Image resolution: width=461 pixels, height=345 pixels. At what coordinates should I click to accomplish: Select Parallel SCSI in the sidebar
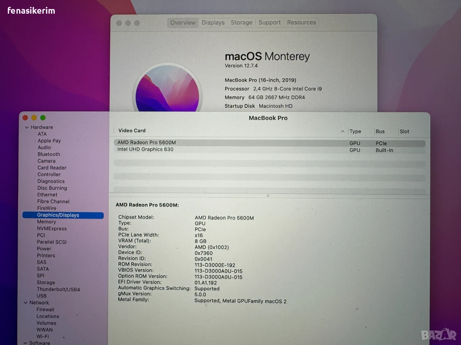click(52, 242)
